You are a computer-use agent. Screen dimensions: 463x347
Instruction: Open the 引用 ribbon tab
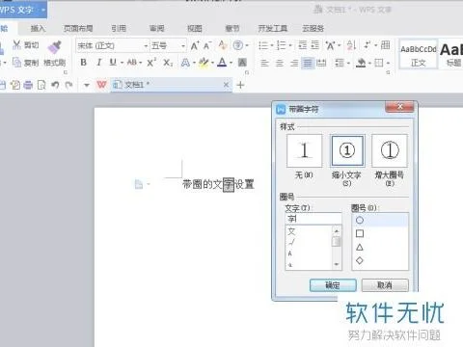point(119,29)
